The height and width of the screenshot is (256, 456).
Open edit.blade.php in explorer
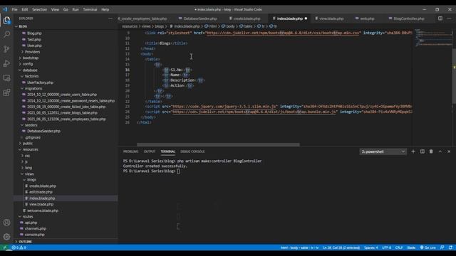pos(41,192)
